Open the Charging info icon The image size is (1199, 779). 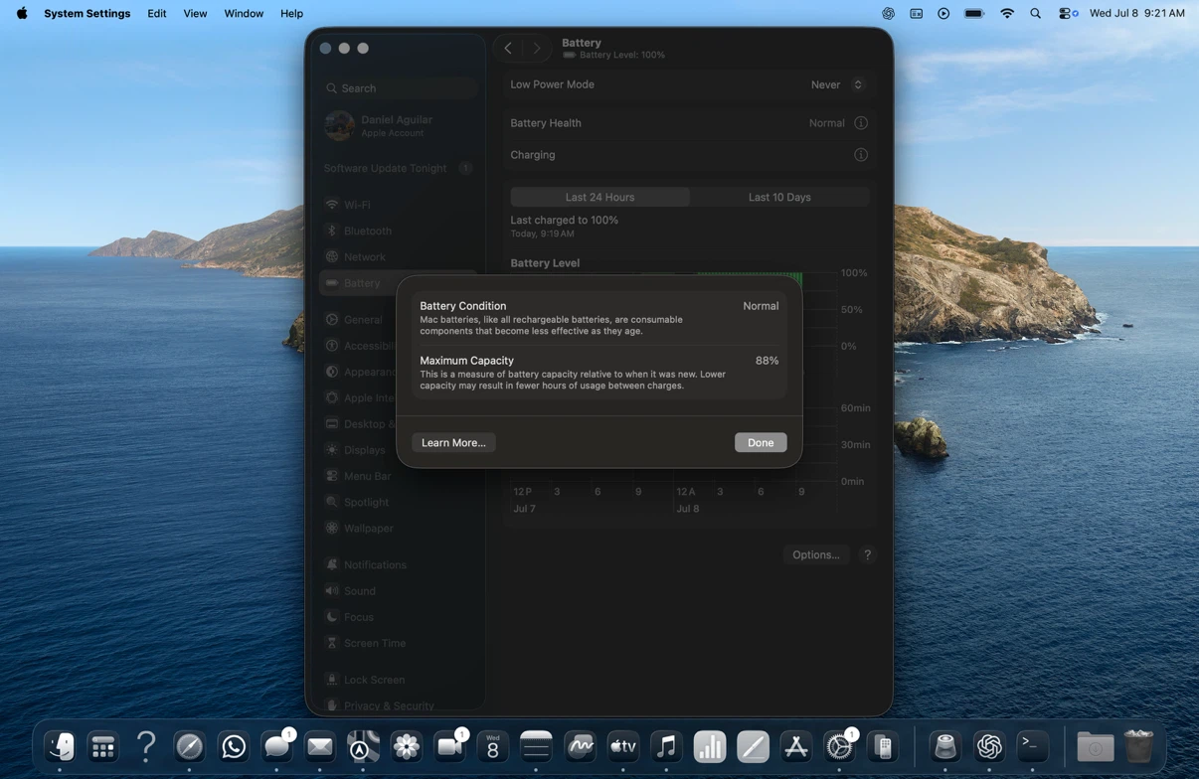861,155
